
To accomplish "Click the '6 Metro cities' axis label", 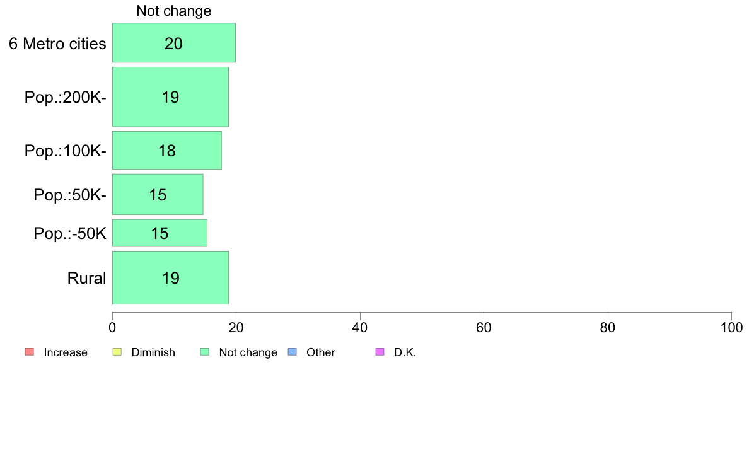I will click(x=57, y=43).
